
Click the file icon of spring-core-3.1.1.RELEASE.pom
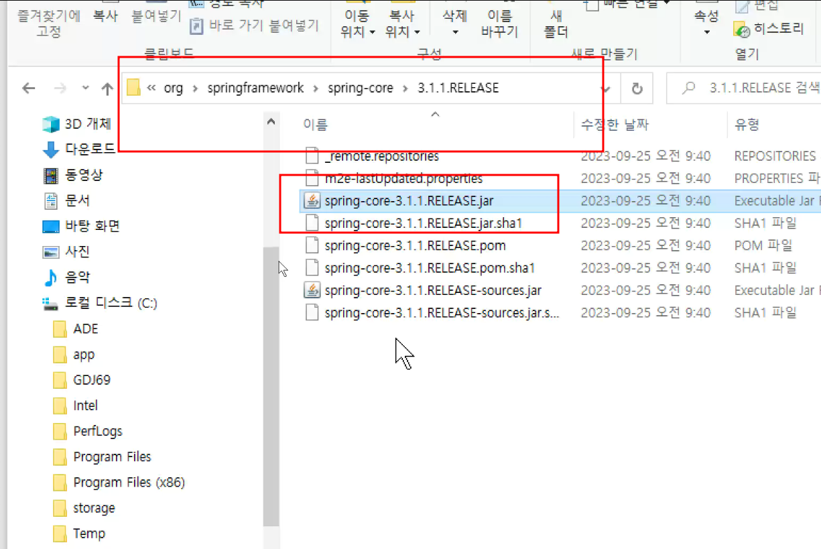[312, 245]
